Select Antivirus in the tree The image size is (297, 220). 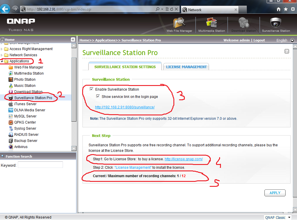coord(21,147)
